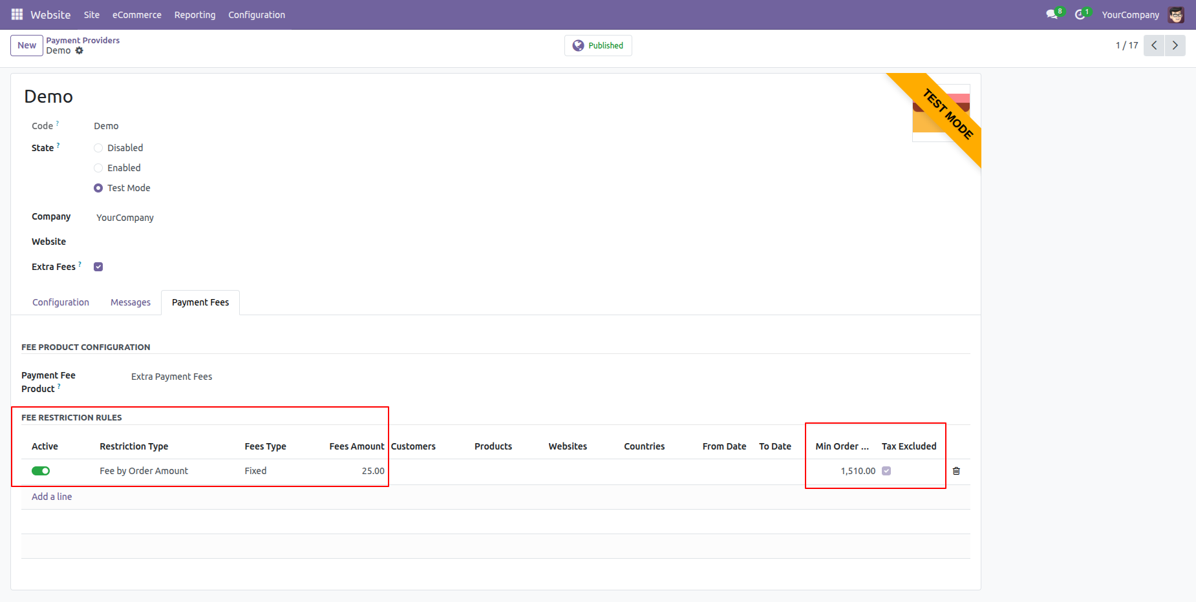Click the gear icon beside Demo breadcrumb
The width and height of the screenshot is (1196, 602).
80,50
